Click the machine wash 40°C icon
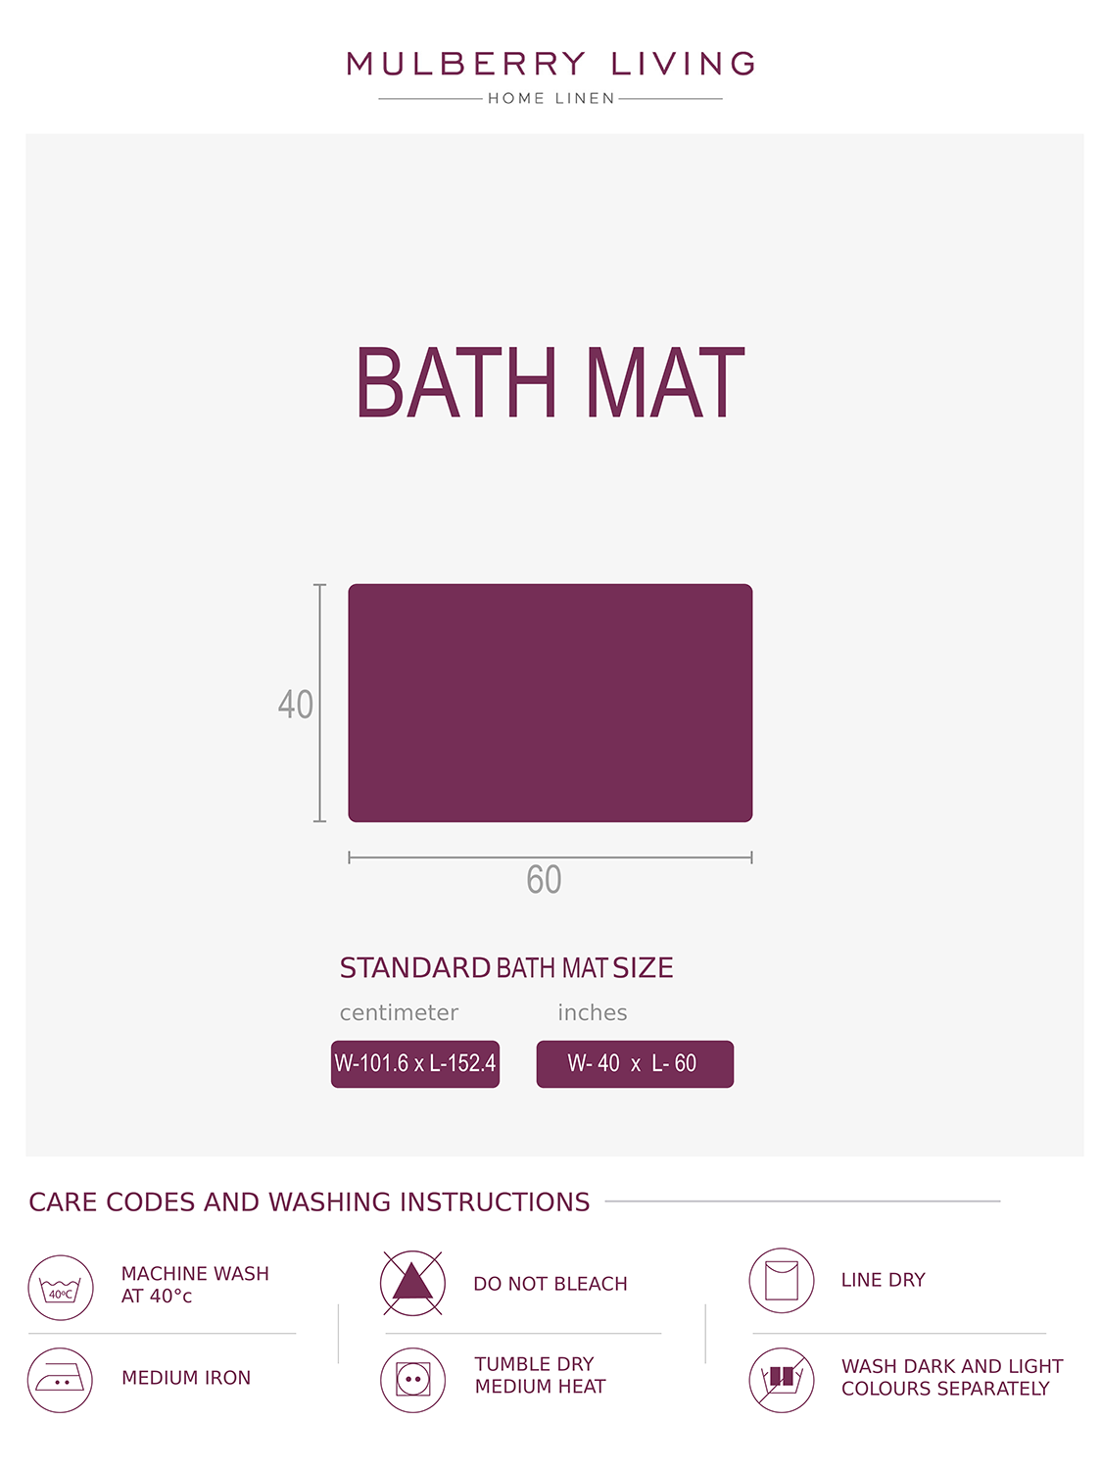The width and height of the screenshot is (1101, 1470). click(61, 1288)
